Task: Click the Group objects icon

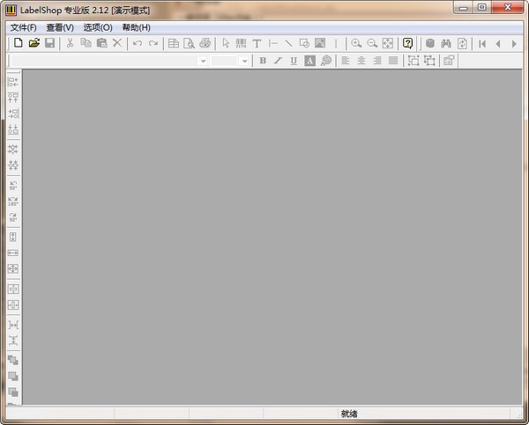Action: tap(414, 61)
